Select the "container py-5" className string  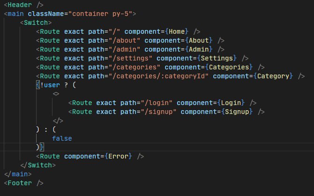point(100,13)
